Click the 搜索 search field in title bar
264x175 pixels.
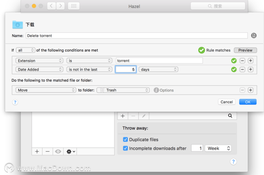click(x=218, y=6)
